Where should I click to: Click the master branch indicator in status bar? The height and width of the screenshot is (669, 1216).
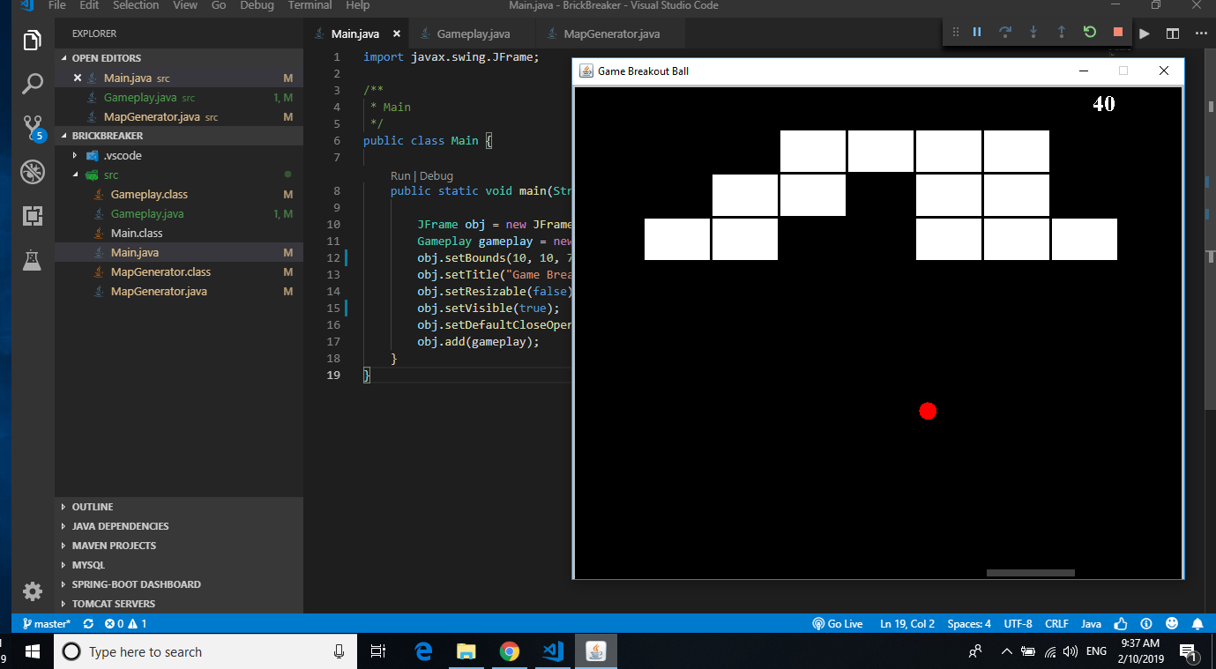pyautogui.click(x=47, y=623)
